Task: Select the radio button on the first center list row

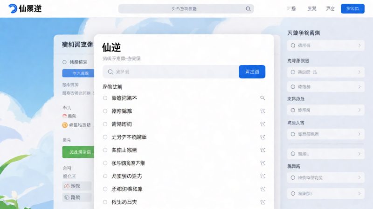Action: (x=105, y=98)
